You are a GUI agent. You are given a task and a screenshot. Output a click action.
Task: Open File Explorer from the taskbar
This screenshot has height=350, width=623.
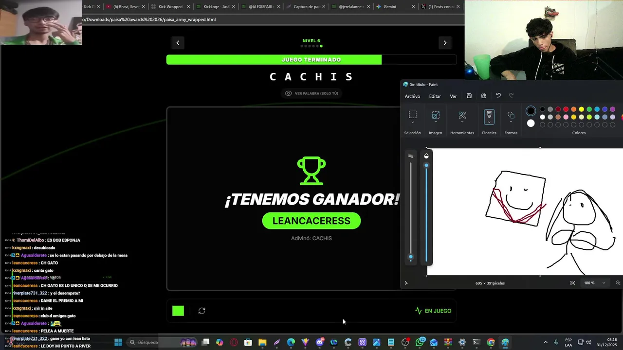[x=262, y=342]
